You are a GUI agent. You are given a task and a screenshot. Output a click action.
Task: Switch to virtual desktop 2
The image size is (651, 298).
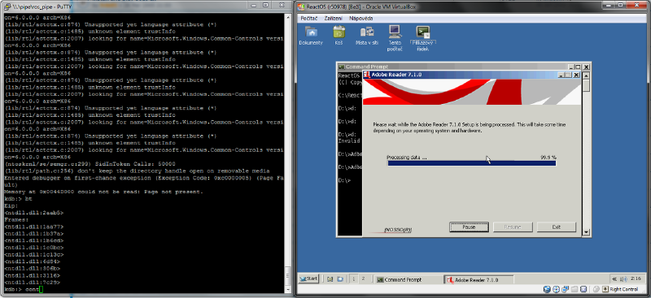(363, 279)
